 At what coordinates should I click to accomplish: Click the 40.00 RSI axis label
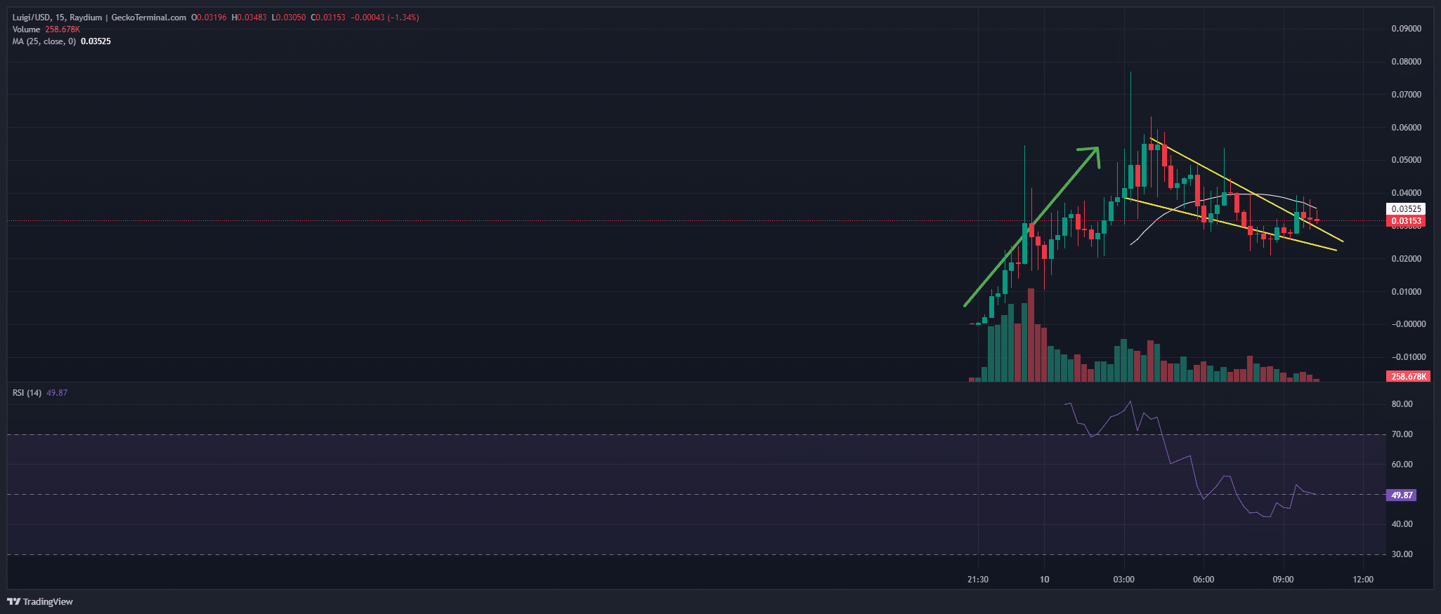click(1402, 524)
